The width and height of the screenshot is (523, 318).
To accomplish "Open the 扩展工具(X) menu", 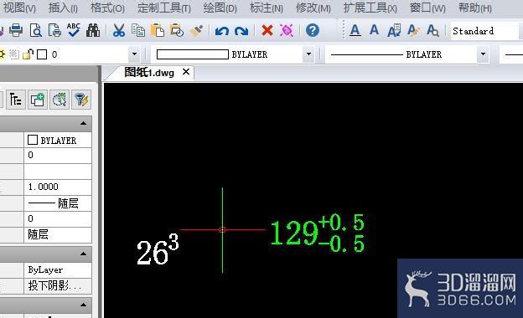I will [370, 8].
